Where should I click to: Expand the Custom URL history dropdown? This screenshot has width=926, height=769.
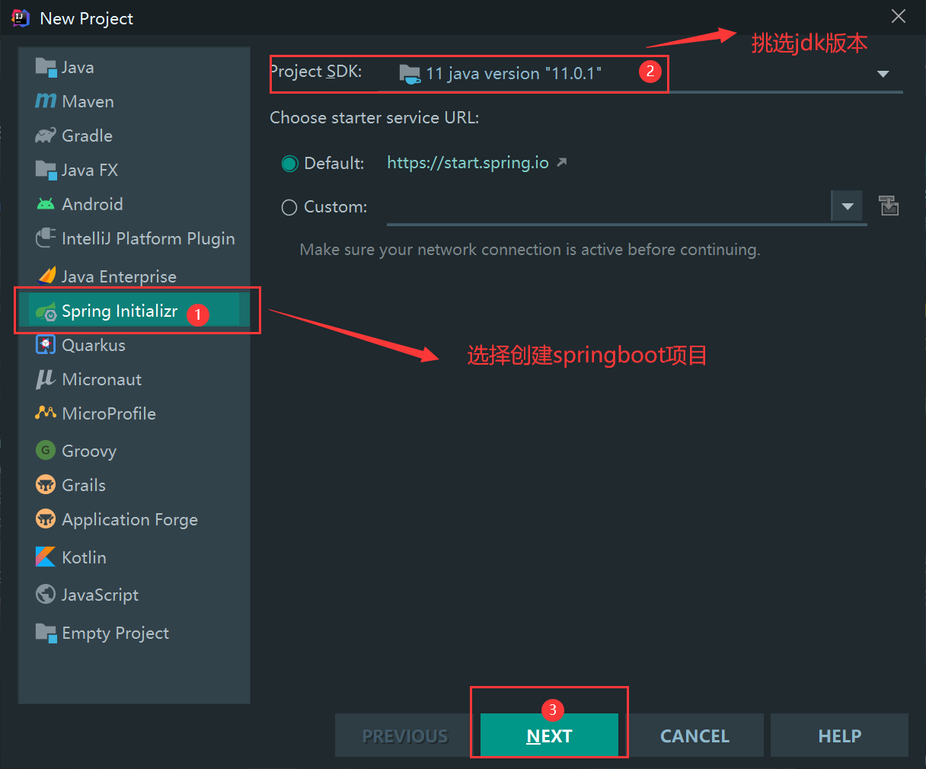click(847, 206)
